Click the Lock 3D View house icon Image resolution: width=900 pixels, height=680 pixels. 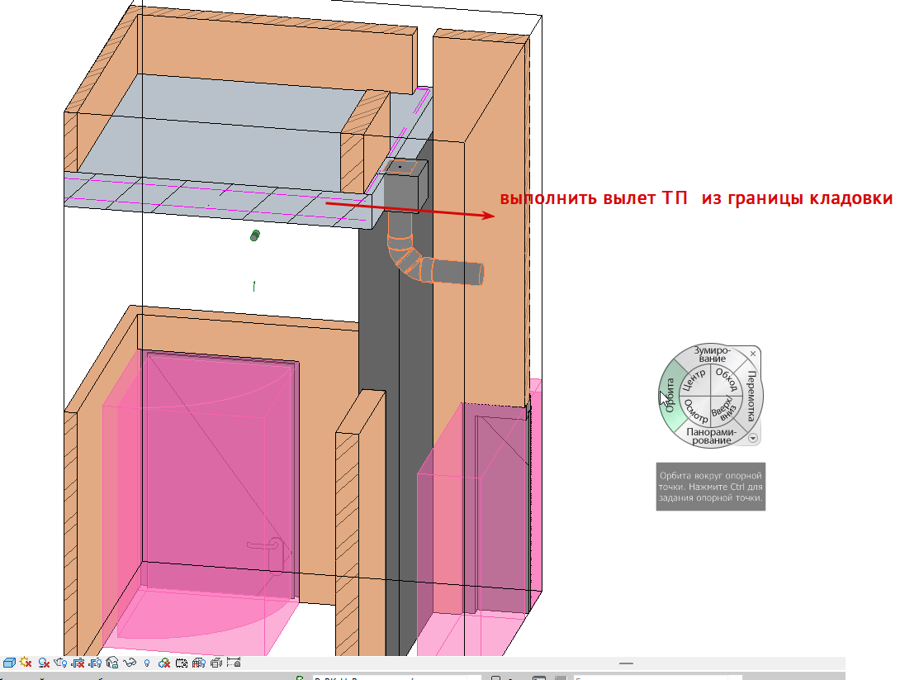click(x=112, y=663)
